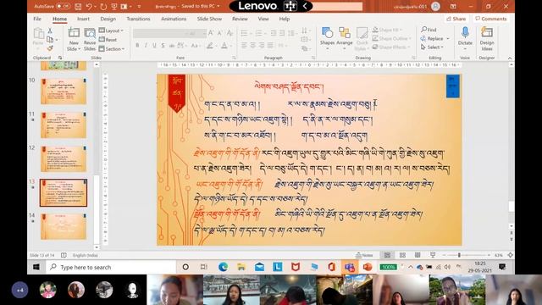The image size is (542, 305).
Task: Switch to the Transitions tab
Action: click(138, 19)
